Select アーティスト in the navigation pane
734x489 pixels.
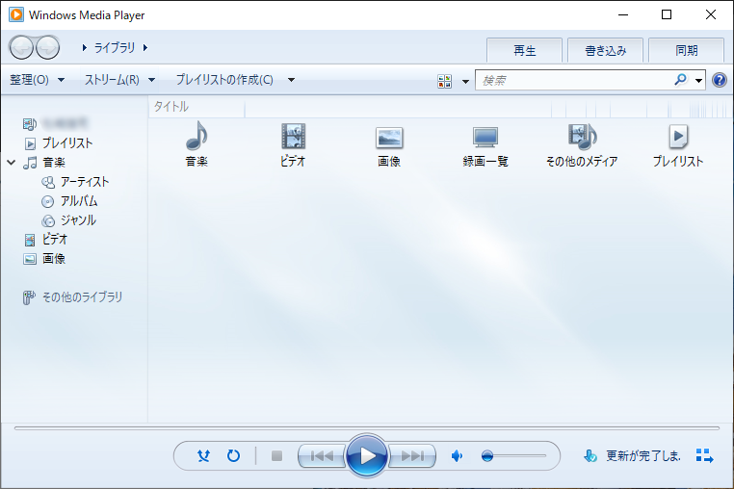click(x=85, y=182)
